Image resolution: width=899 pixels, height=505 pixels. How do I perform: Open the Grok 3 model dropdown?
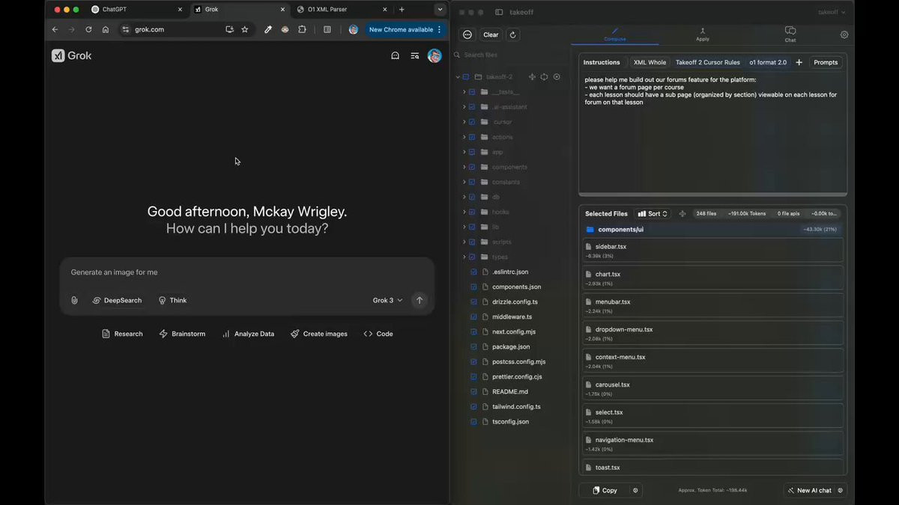point(387,300)
